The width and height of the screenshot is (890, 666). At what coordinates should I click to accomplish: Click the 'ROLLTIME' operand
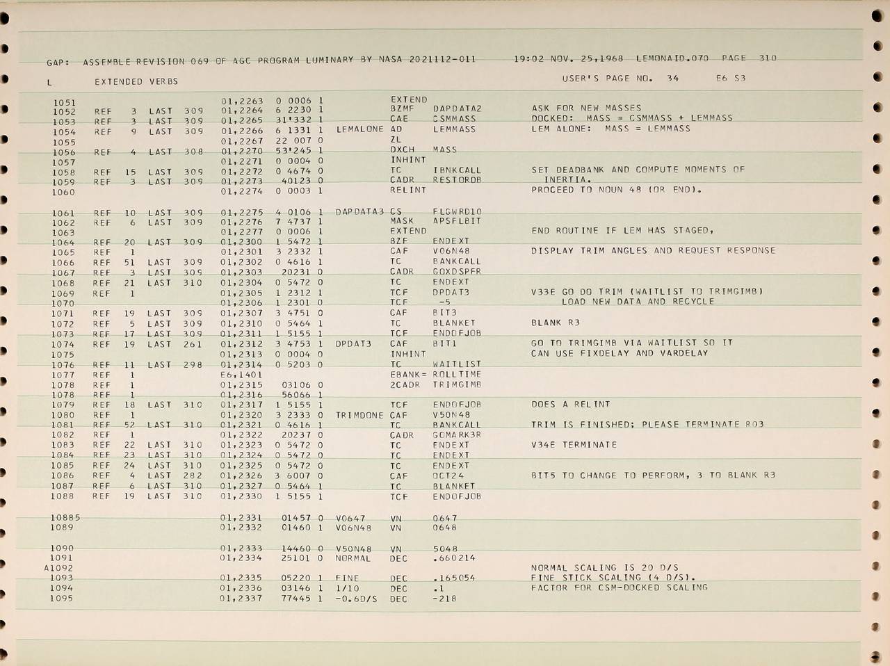point(457,375)
